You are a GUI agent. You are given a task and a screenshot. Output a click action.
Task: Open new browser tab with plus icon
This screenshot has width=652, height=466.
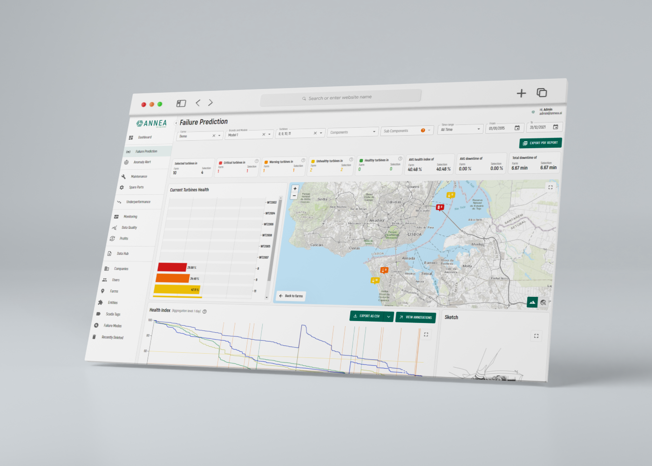[x=521, y=93]
